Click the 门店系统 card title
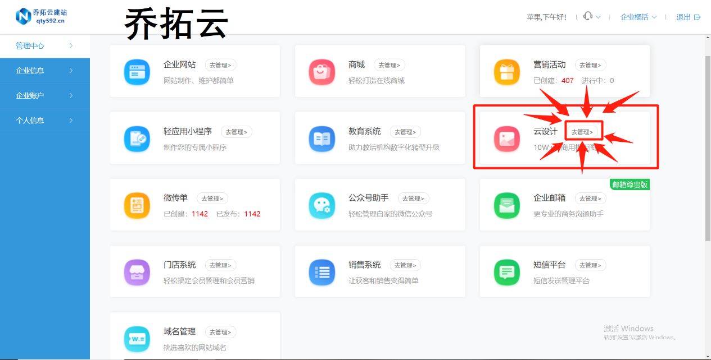Viewport: 711px width, 360px height. coord(180,264)
